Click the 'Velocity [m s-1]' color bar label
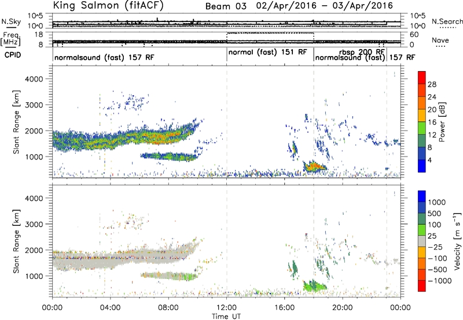This screenshot has width=463, height=320. tap(457, 241)
